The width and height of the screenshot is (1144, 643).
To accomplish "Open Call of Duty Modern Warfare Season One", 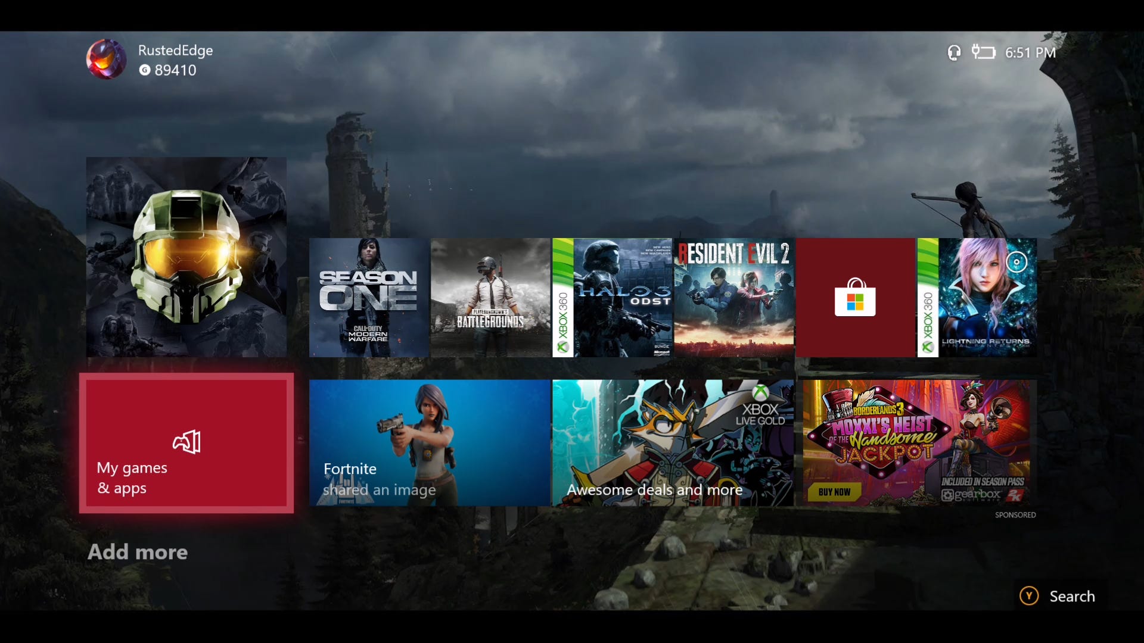I will (368, 296).
